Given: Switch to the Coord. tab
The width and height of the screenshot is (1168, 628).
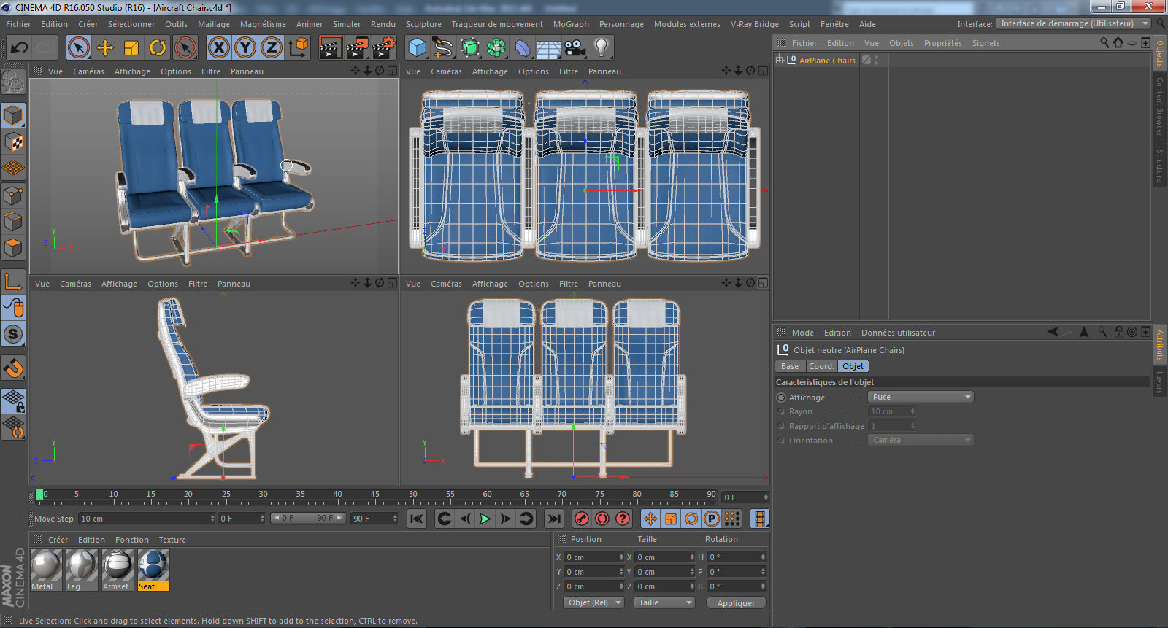Looking at the screenshot, I should [x=821, y=366].
